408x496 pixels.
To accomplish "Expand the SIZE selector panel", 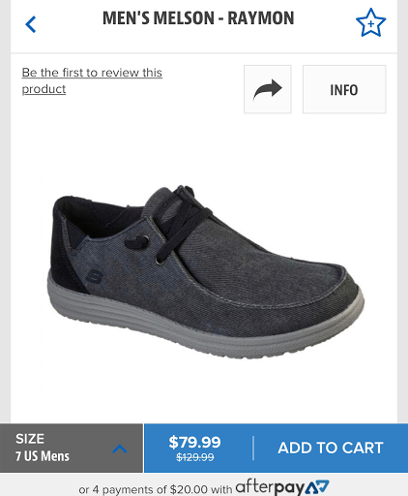I will tap(72, 448).
